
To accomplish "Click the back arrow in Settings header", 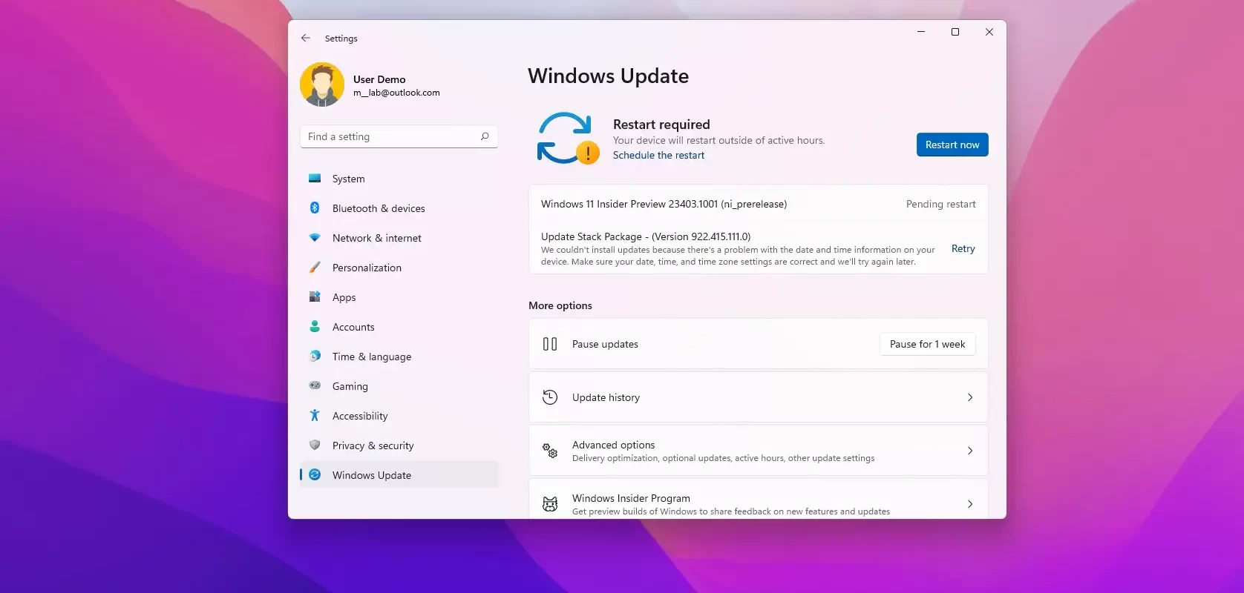I will point(306,38).
